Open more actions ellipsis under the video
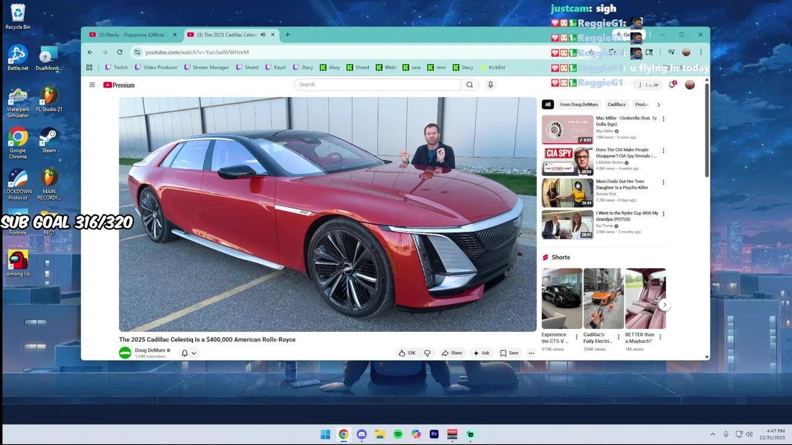 (x=531, y=353)
